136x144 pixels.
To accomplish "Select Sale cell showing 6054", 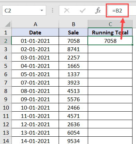I will [x=73, y=133].
